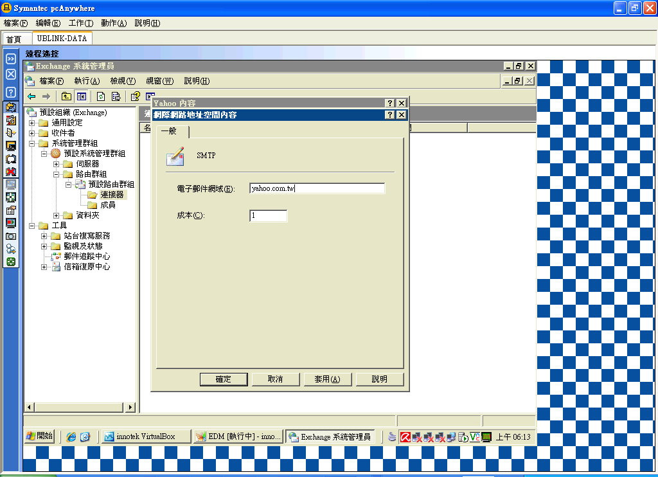Expand the 資料夾 tree node
658x477 pixels.
coord(57,215)
